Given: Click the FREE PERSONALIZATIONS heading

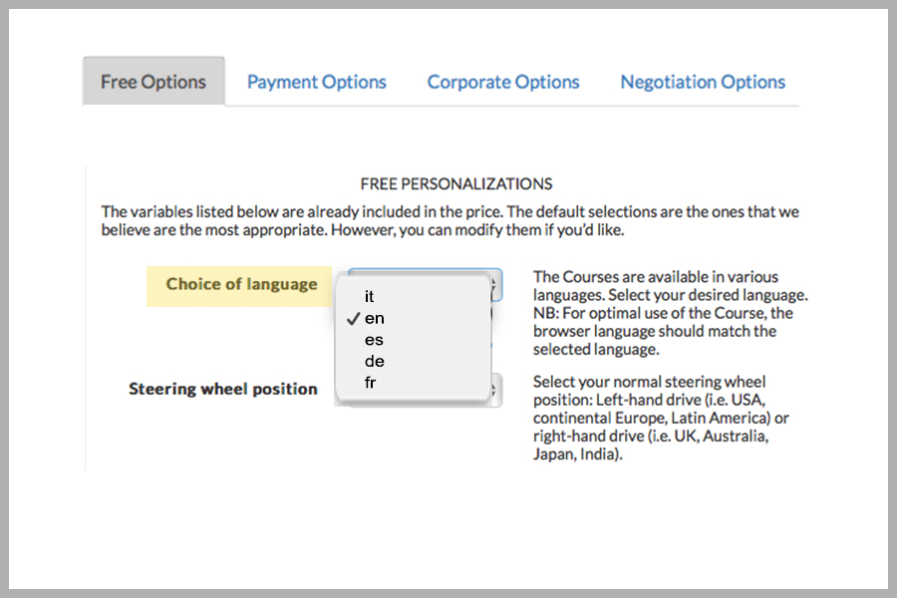Looking at the screenshot, I should point(456,183).
